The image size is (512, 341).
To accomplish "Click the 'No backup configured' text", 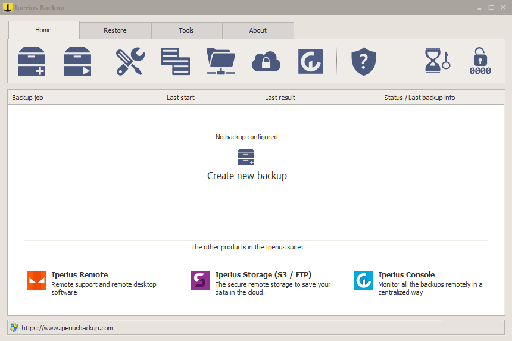I will click(x=246, y=137).
